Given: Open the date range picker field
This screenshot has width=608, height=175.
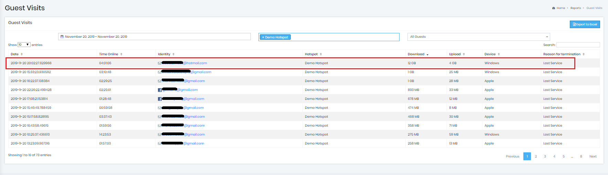Looking at the screenshot, I should (154, 37).
